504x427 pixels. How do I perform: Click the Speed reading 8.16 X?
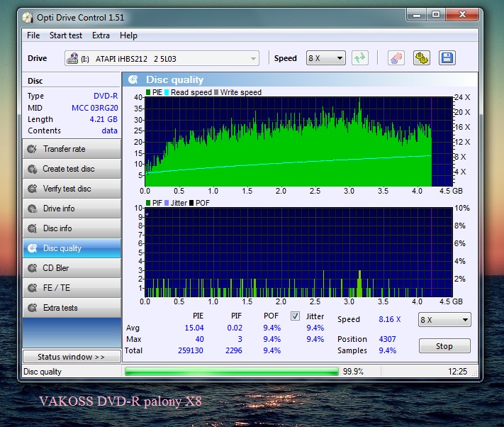(390, 319)
